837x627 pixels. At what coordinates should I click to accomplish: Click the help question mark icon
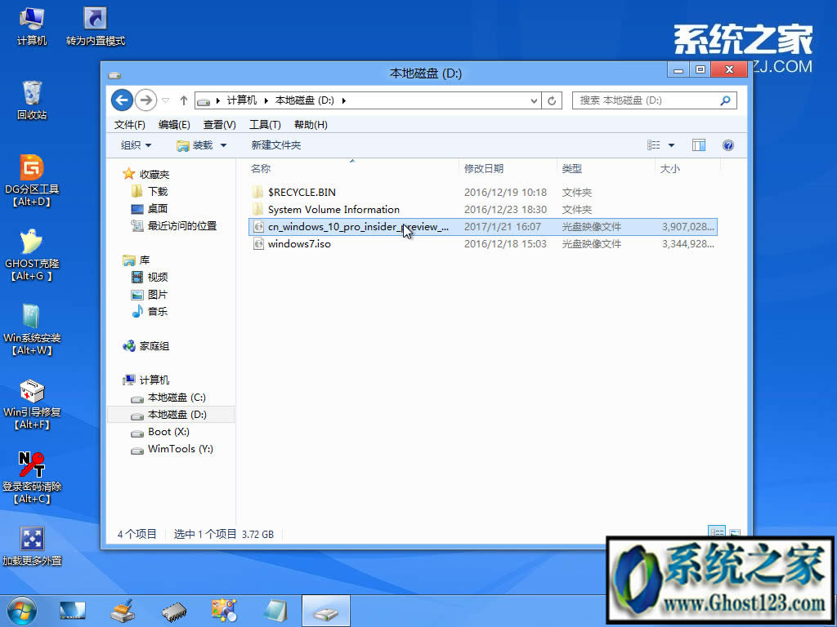[x=728, y=145]
